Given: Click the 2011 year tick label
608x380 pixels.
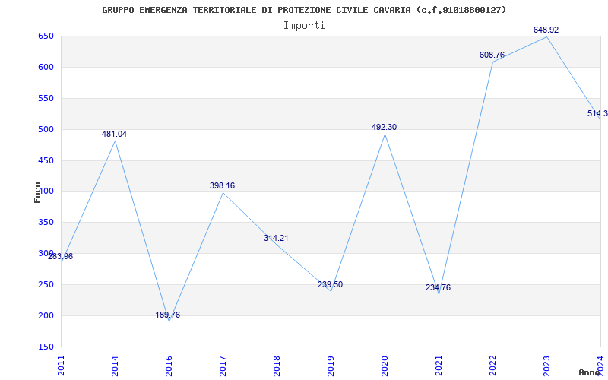Looking at the screenshot, I should [x=61, y=366].
